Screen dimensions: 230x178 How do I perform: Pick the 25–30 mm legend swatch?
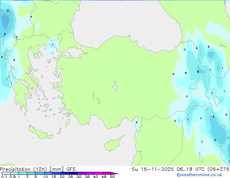point(73,173)
